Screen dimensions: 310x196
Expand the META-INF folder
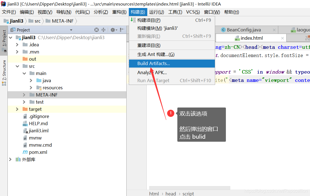(24, 95)
